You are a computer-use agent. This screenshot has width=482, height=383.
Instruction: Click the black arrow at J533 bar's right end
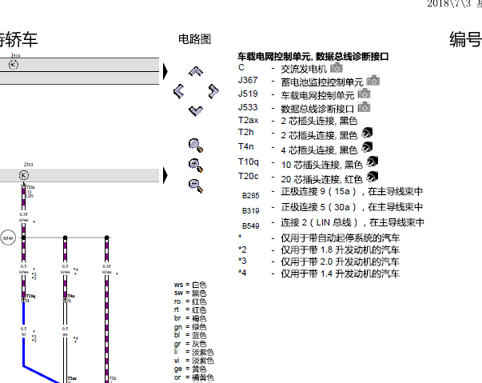[165, 176]
